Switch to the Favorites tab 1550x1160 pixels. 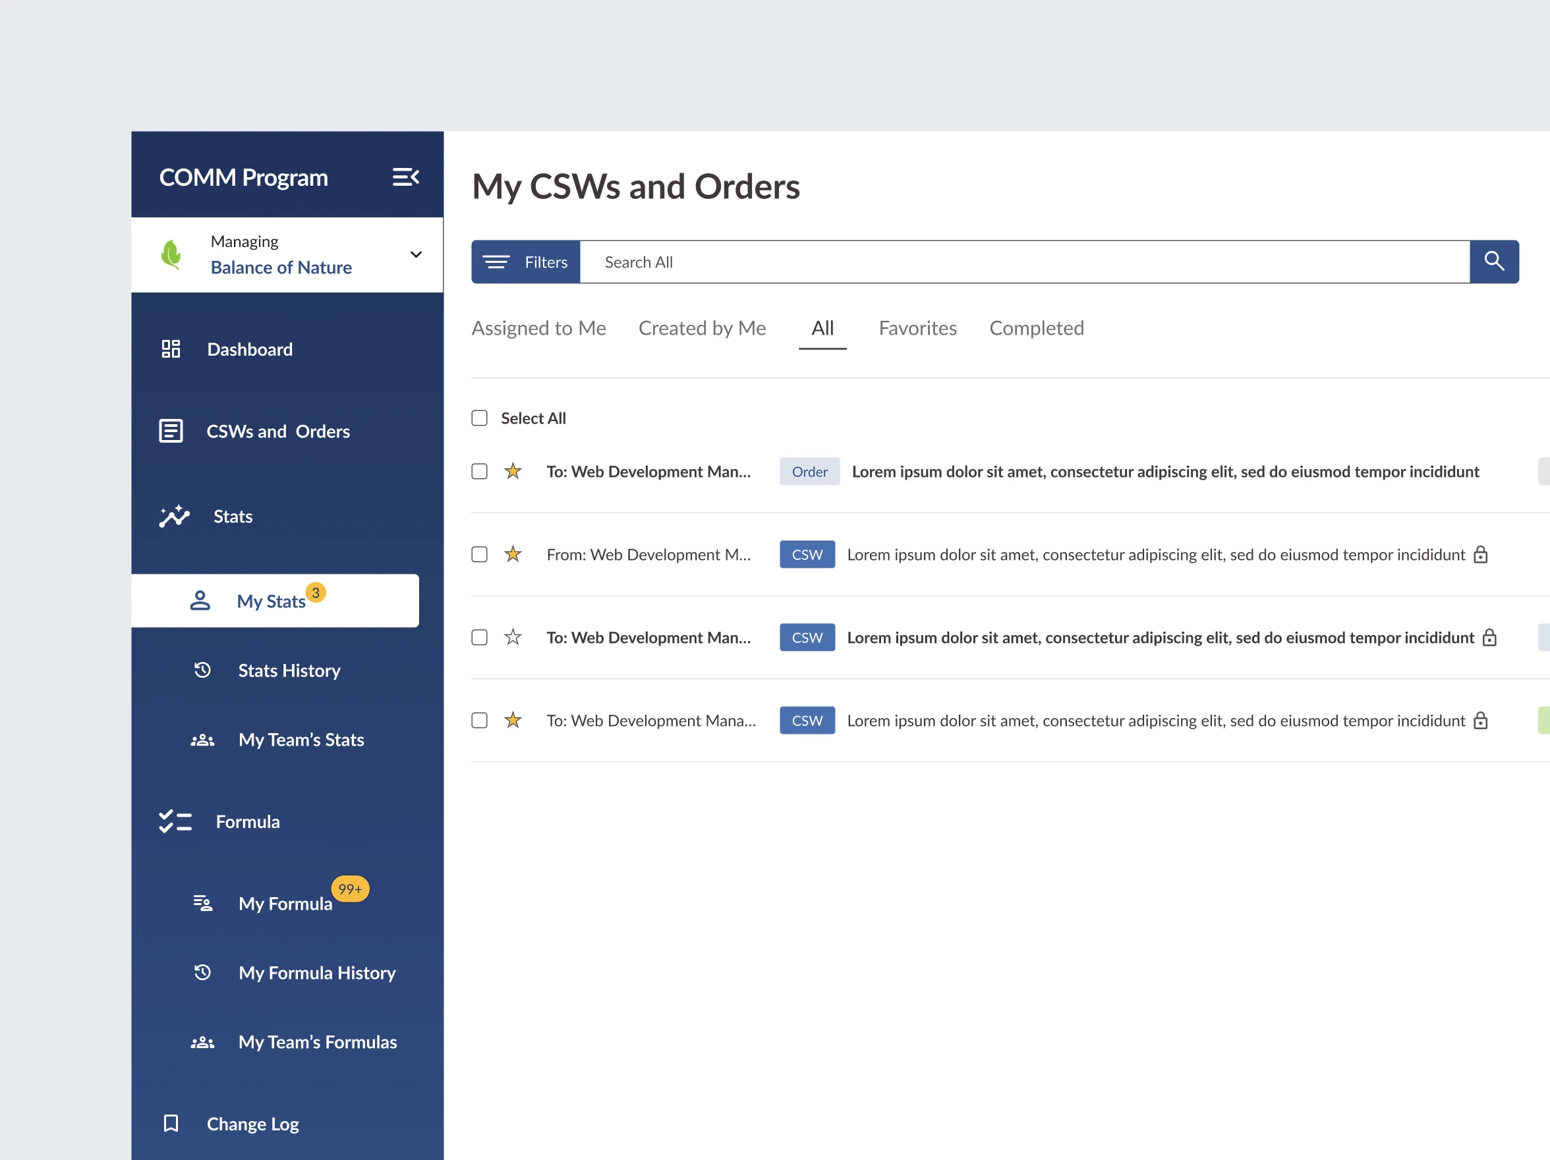tap(917, 328)
